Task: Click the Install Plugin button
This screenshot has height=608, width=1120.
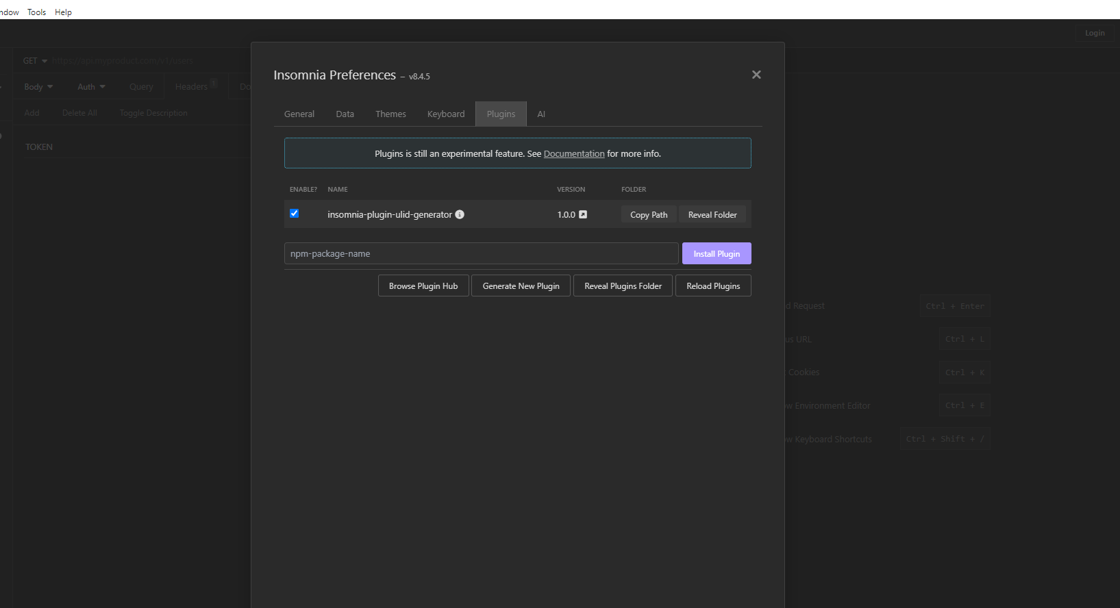Action: pos(717,253)
